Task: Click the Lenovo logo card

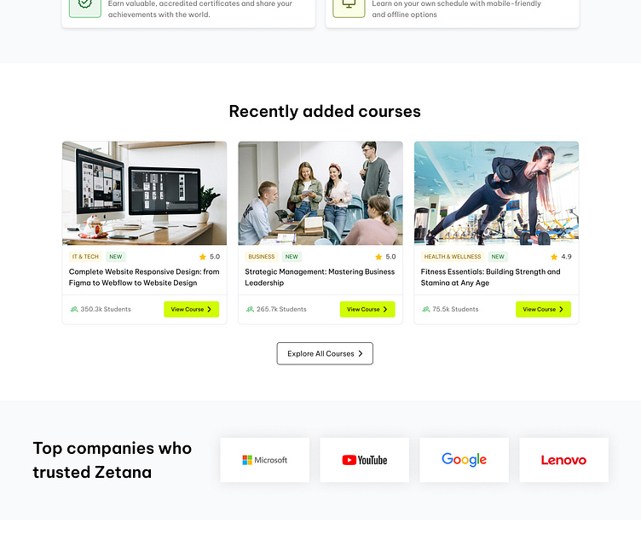Action: click(x=564, y=460)
